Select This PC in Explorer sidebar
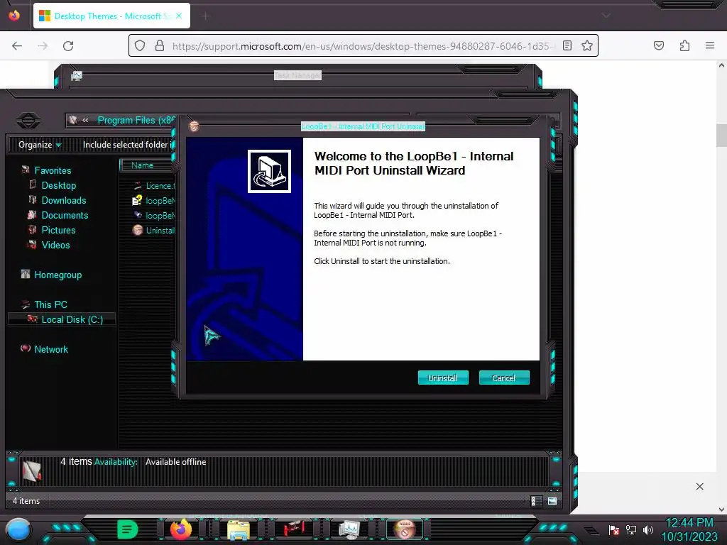727x545 pixels. (50, 304)
